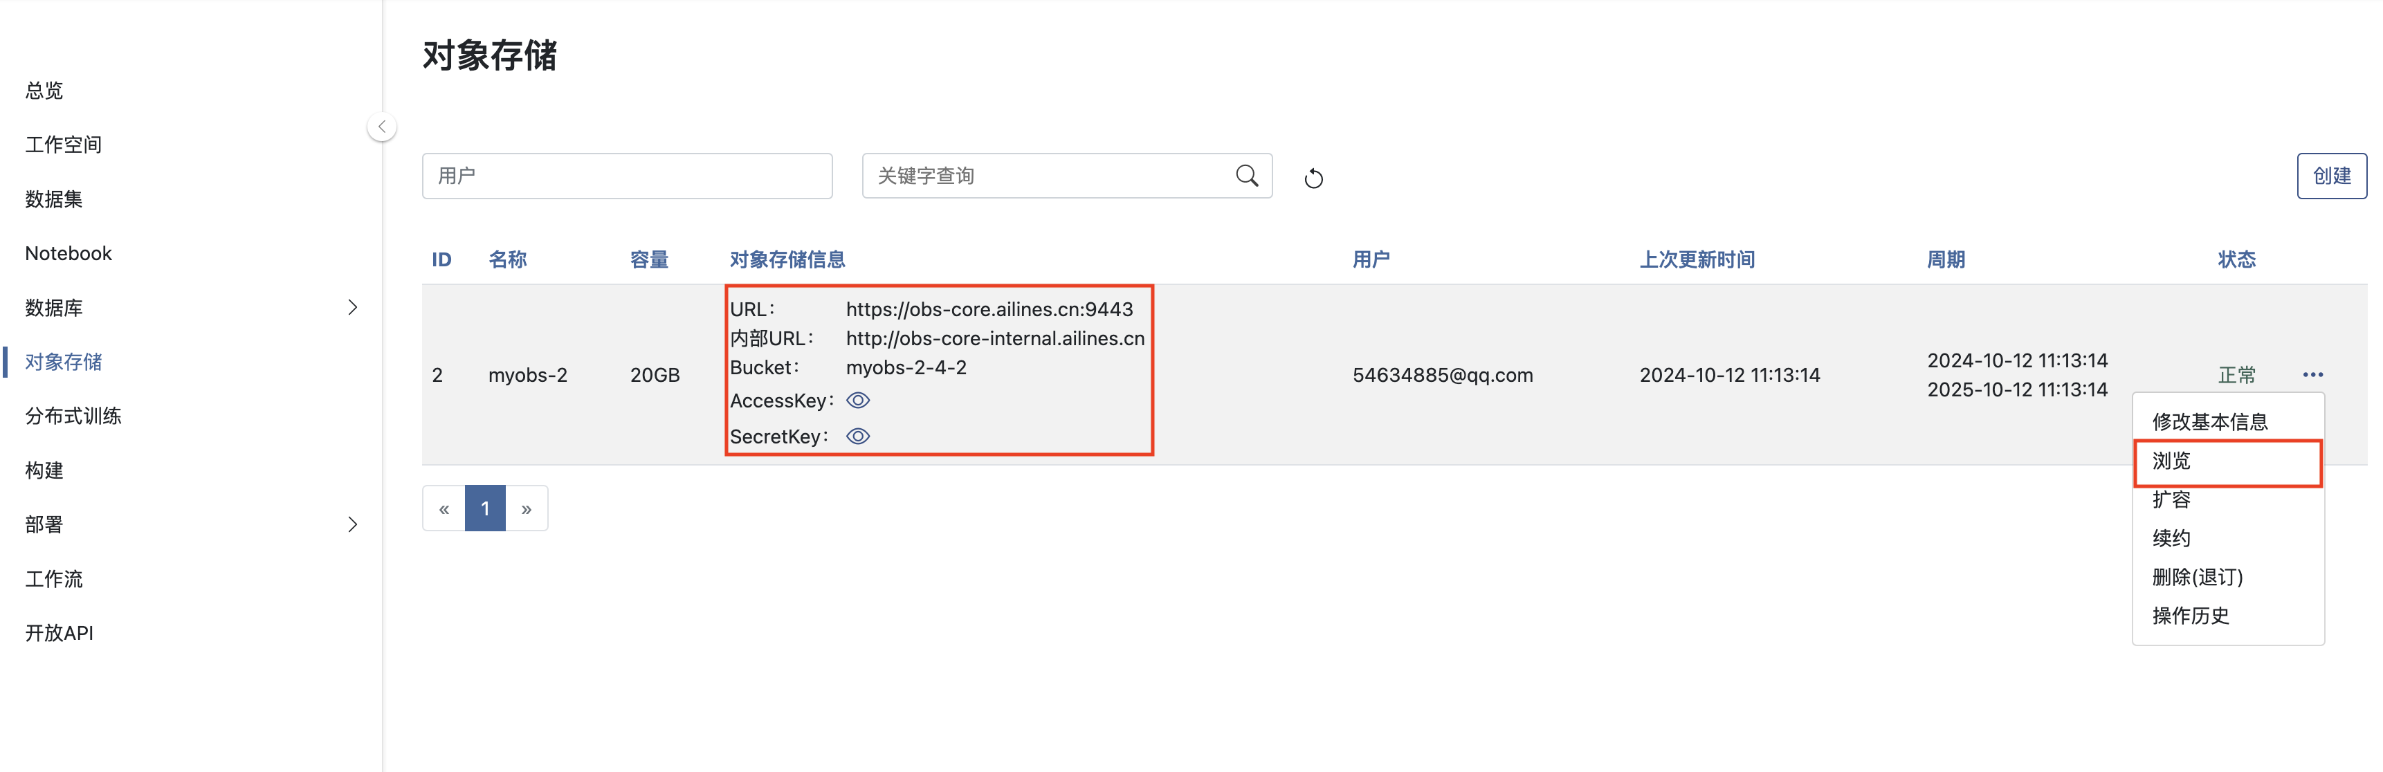This screenshot has height=772, width=2383.
Task: Click the 创建 button
Action: tap(2330, 176)
